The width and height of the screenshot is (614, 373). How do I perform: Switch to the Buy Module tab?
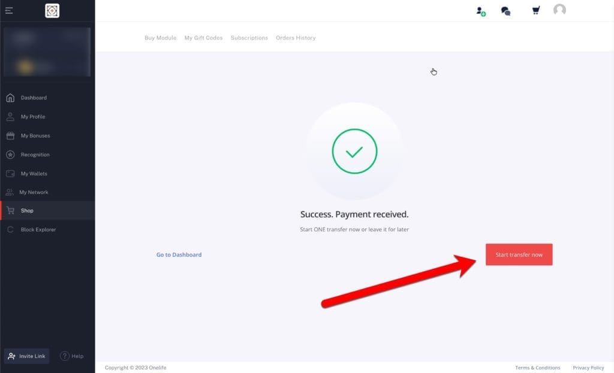[160, 38]
